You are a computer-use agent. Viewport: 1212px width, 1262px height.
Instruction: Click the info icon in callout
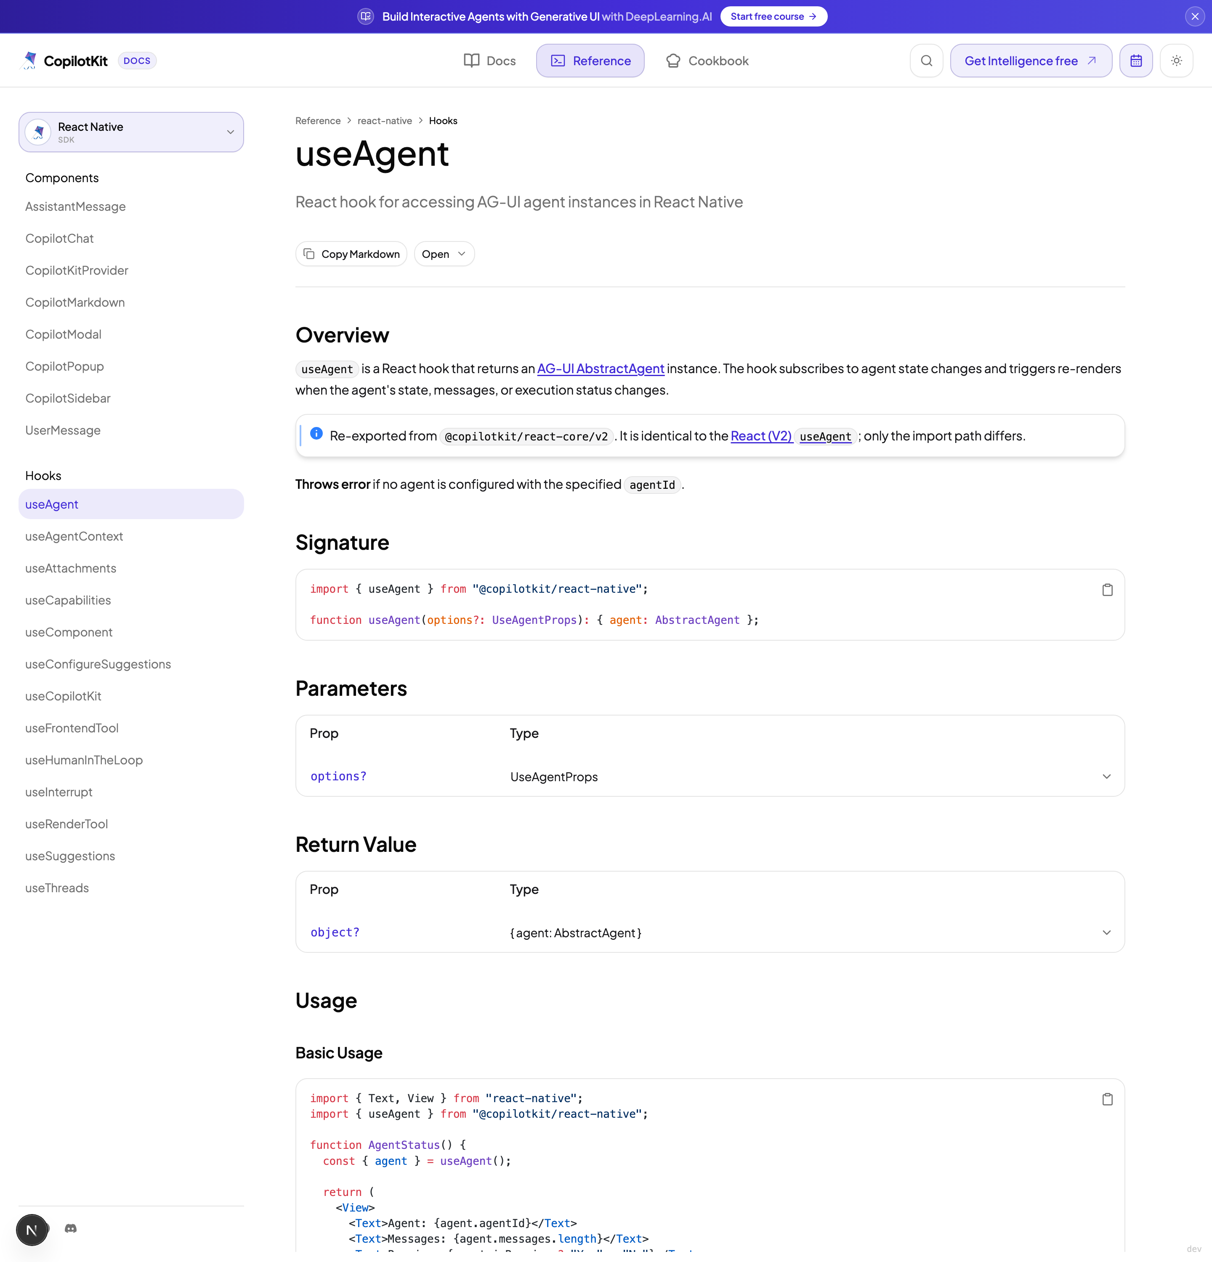click(316, 433)
